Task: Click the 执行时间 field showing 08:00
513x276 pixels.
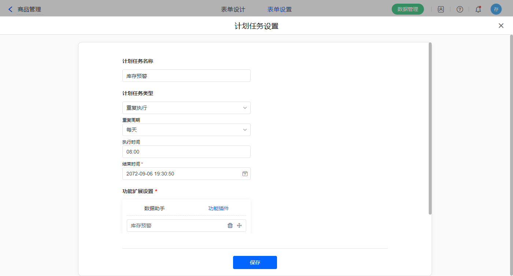Action: [187, 152]
